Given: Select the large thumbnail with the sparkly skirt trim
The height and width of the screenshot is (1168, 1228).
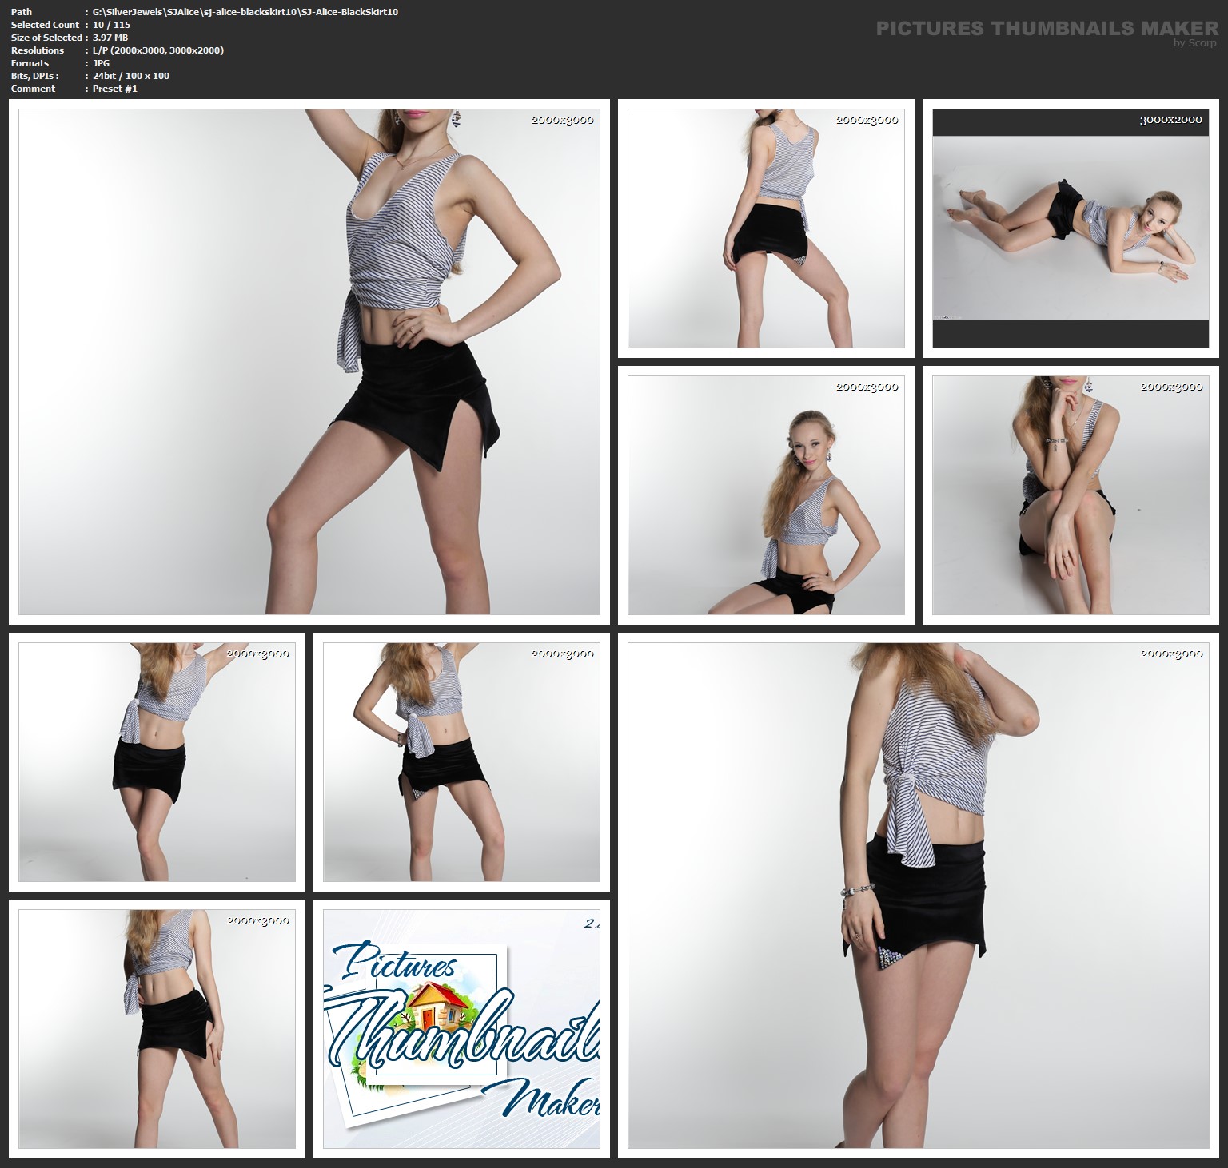Looking at the screenshot, I should pos(918,896).
